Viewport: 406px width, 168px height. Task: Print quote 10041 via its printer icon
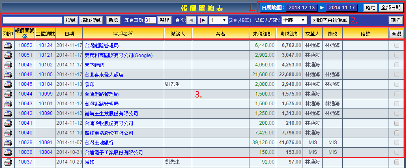pyautogui.click(x=8, y=123)
